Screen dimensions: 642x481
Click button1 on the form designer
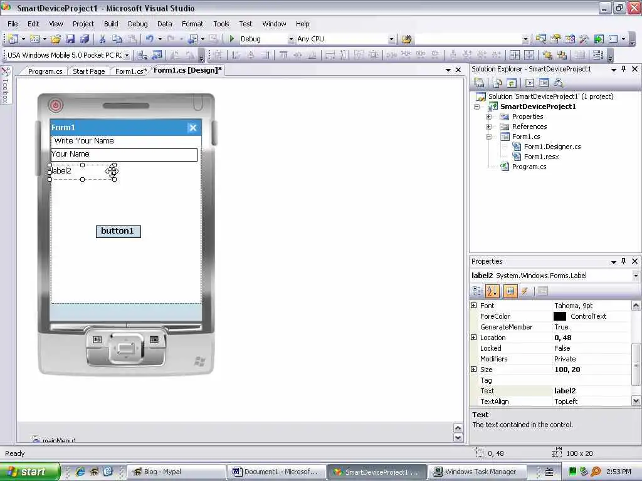click(x=118, y=231)
